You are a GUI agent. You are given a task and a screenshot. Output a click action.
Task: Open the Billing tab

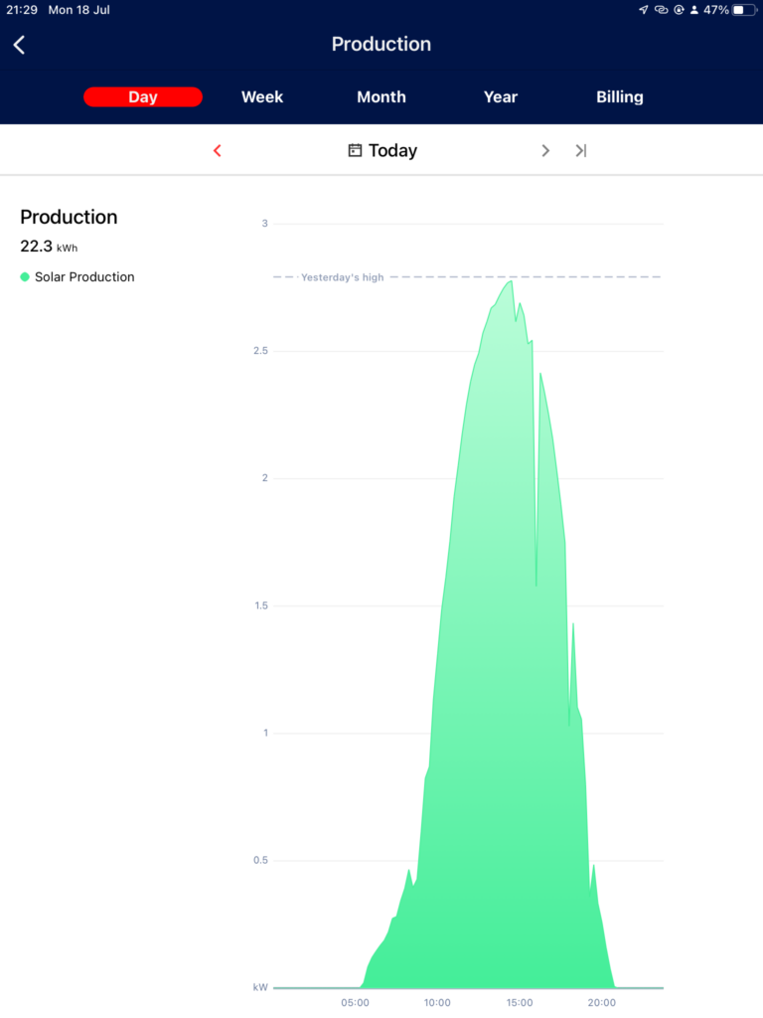pos(620,97)
